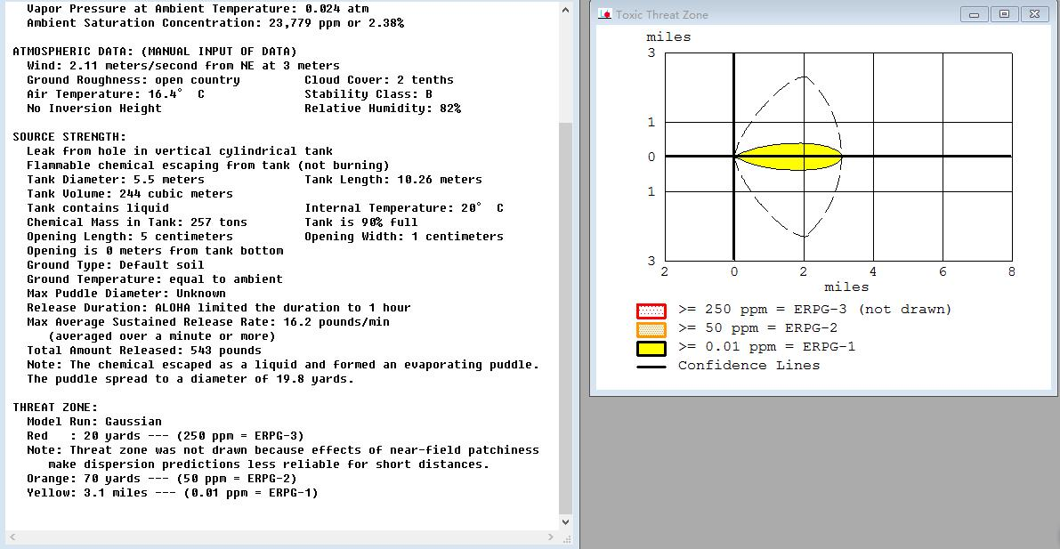Screen dimensions: 1060x549
Task: Click the horizontal scroll left arrow
Action: (x=12, y=537)
